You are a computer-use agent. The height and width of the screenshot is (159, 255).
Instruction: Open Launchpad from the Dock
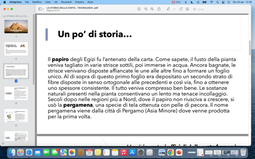(20, 152)
